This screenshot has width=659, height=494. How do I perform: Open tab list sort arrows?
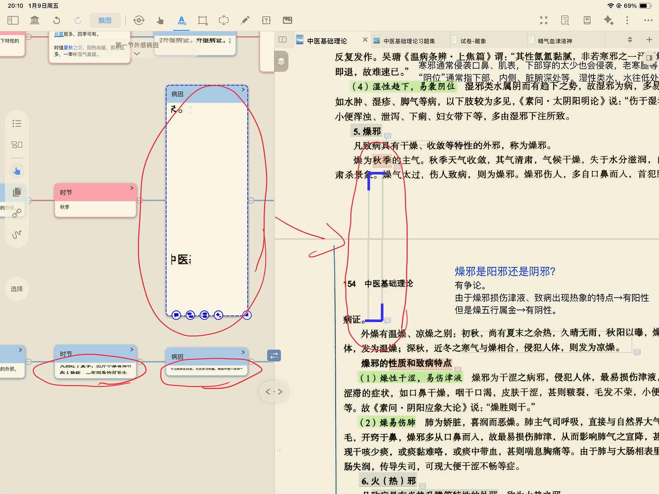pos(630,40)
